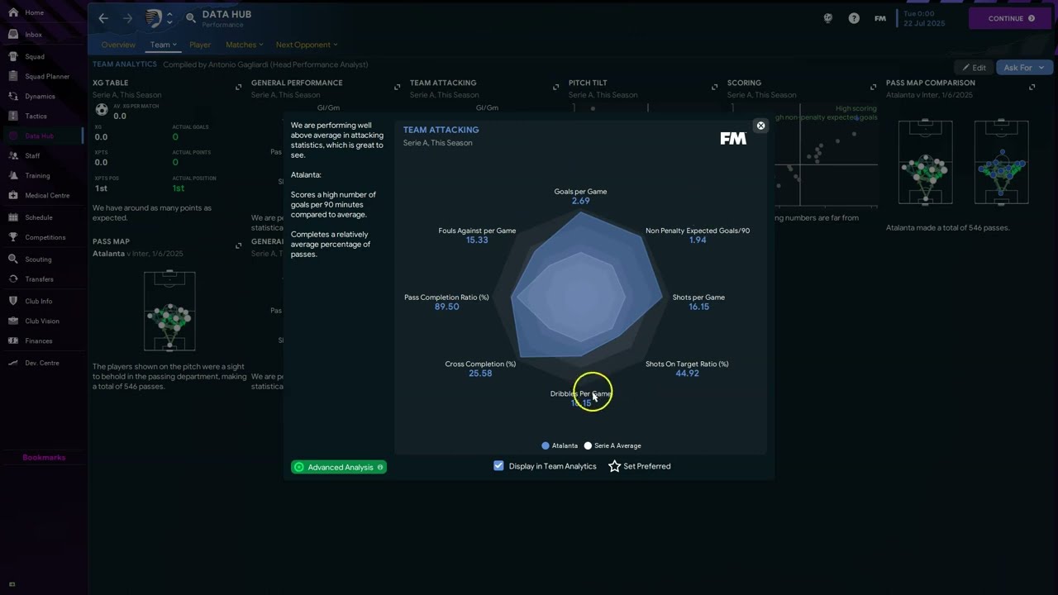Image resolution: width=1058 pixels, height=595 pixels.
Task: Click the Inter pitch in Pass Map Comparison
Action: coord(1002,162)
